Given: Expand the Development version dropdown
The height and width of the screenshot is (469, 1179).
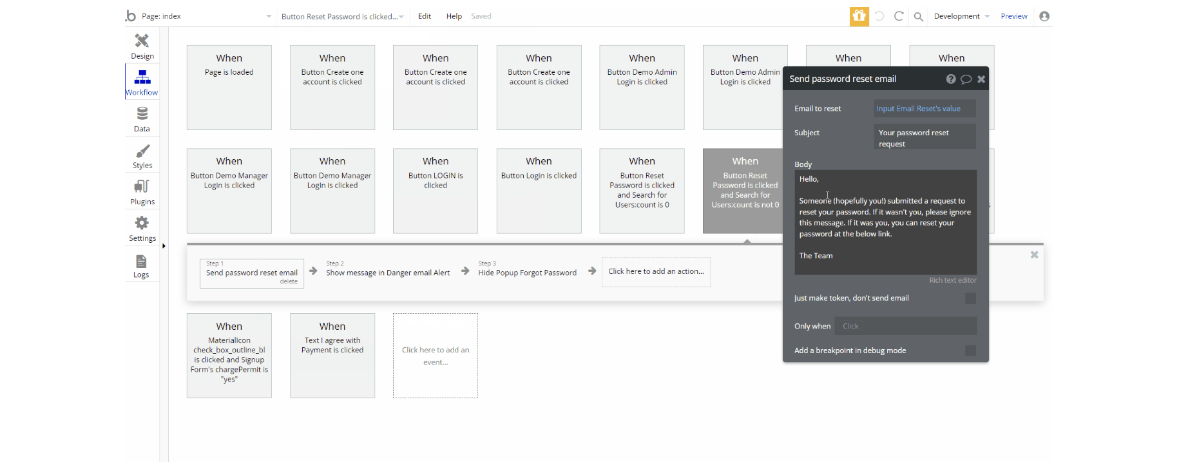Looking at the screenshot, I should pos(961,16).
